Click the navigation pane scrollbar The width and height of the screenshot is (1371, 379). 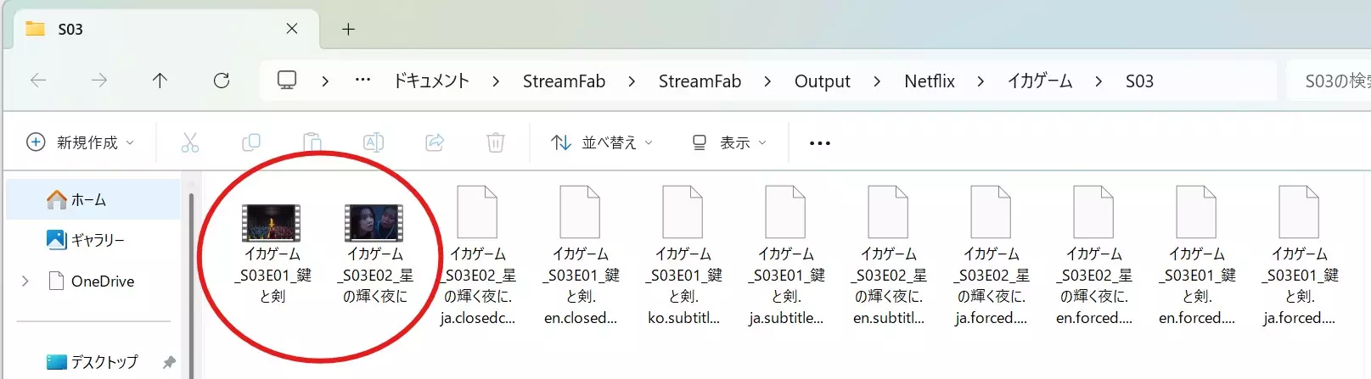coord(191,286)
